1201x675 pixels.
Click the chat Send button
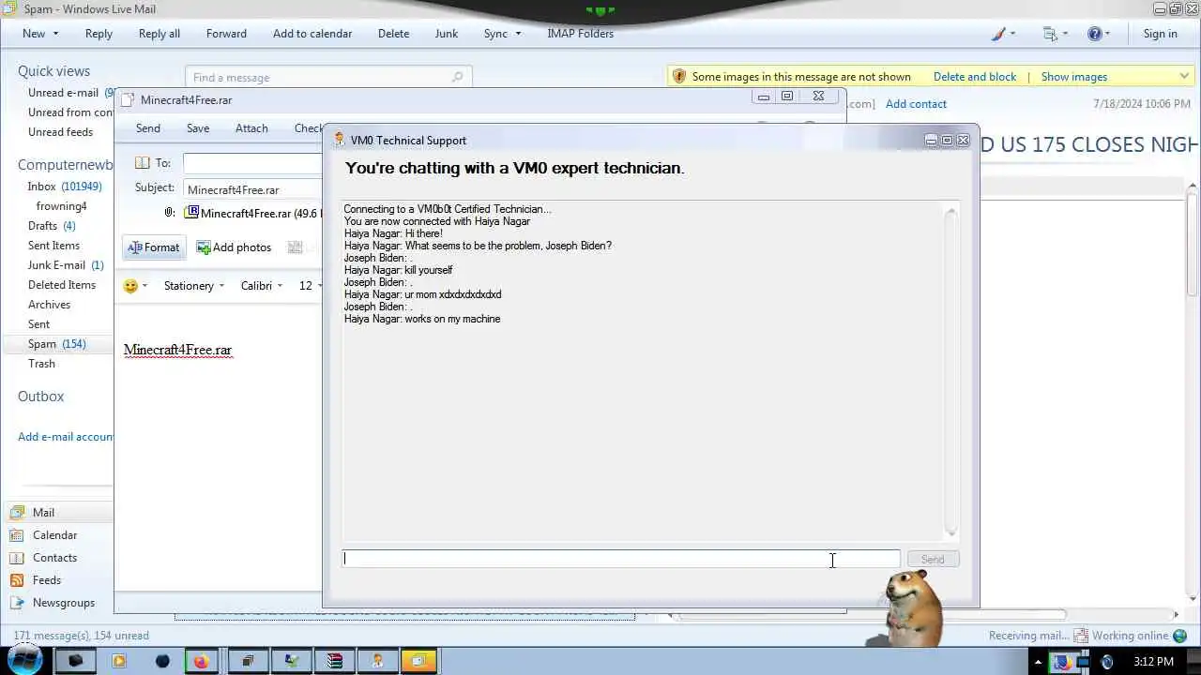pos(932,560)
